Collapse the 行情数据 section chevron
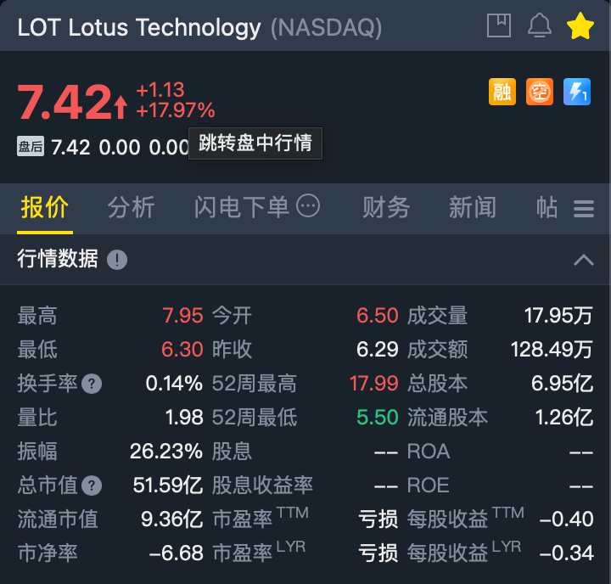Viewport: 611px width, 584px height. (584, 260)
